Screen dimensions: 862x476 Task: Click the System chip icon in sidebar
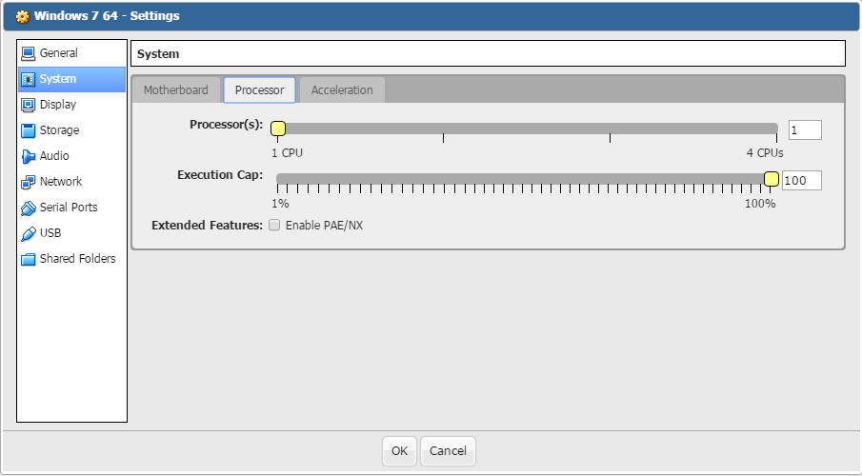click(29, 79)
